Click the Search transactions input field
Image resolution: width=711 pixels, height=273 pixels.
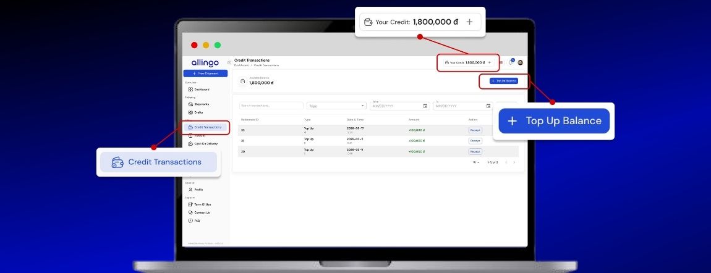(x=271, y=106)
